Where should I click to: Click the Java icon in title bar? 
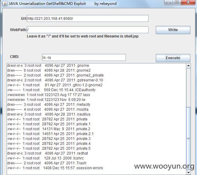5,4
